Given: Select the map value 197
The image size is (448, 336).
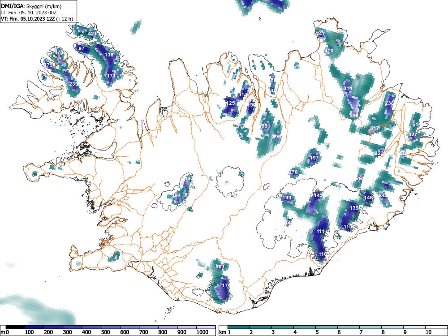Looking at the screenshot, I should coord(314,158).
